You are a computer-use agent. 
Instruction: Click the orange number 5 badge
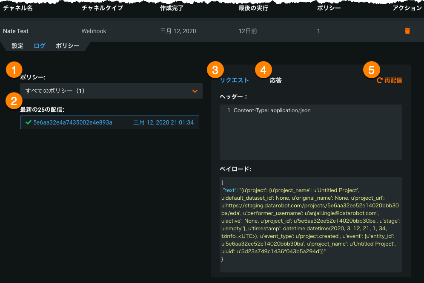click(372, 69)
